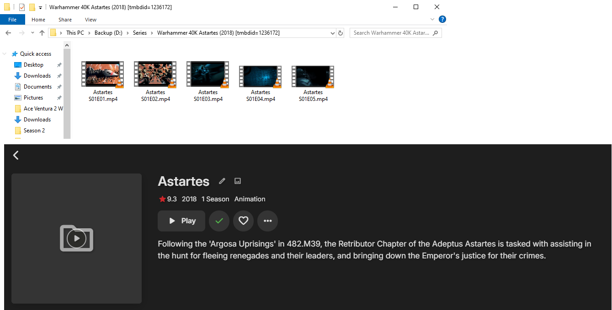Expand the address bar history dropdown

[333, 33]
